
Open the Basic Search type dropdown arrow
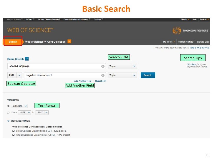27,59
